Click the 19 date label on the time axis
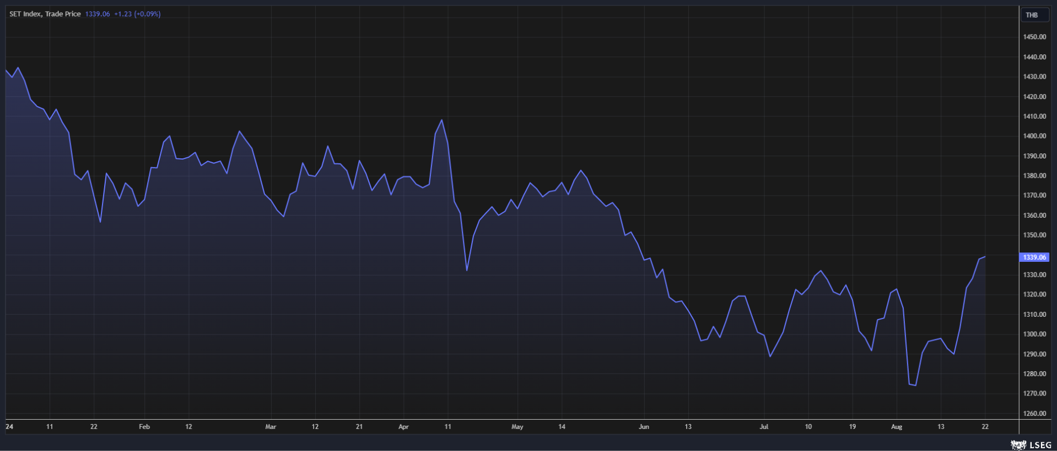 pos(853,427)
